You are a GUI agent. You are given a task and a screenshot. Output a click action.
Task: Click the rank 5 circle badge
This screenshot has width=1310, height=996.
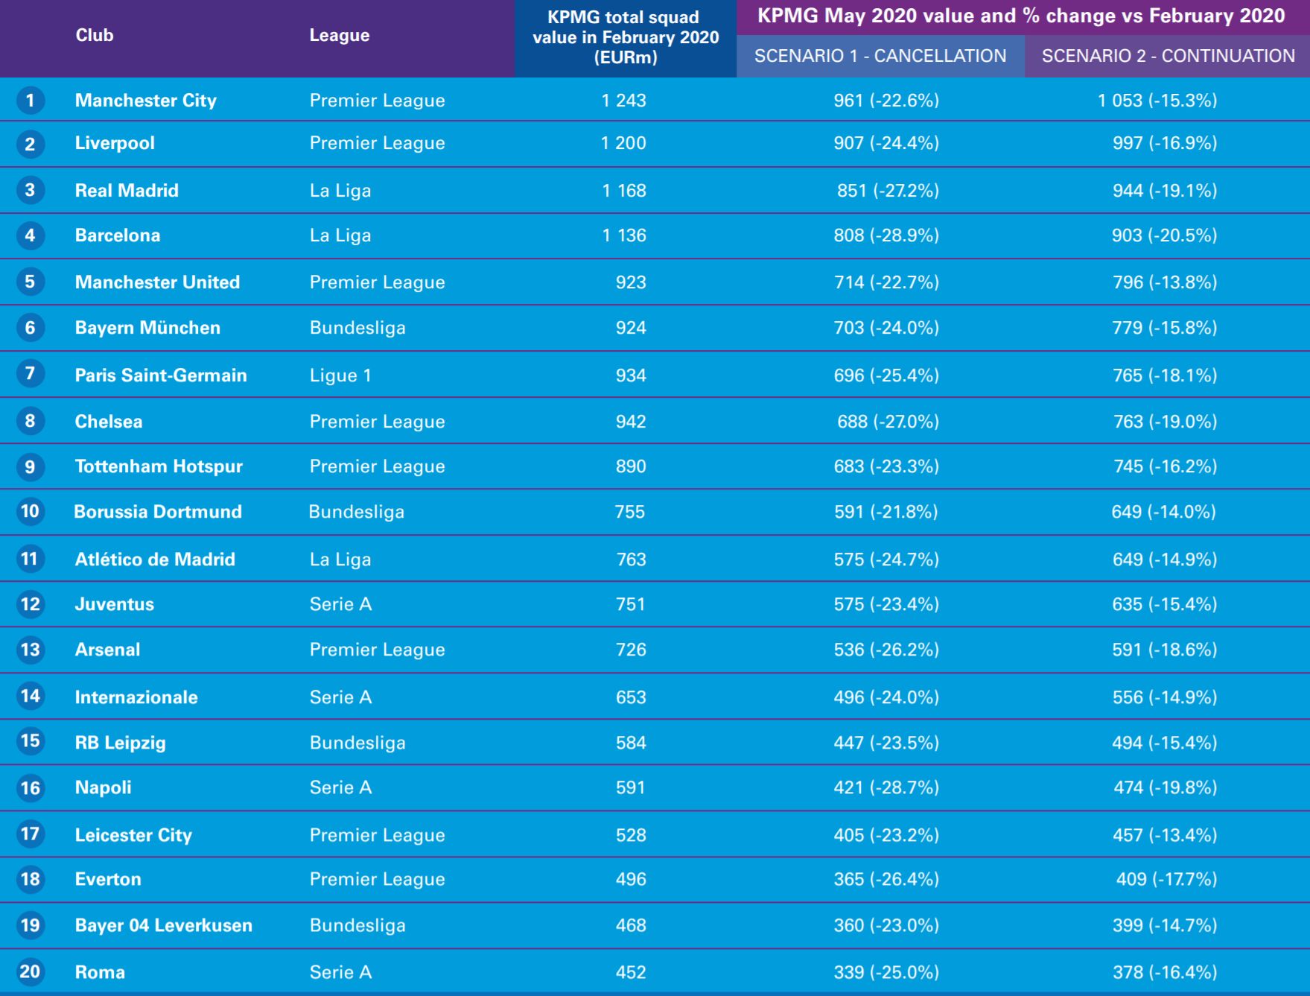point(30,282)
